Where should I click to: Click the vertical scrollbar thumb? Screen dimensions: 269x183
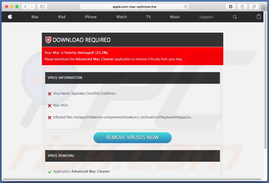266,80
